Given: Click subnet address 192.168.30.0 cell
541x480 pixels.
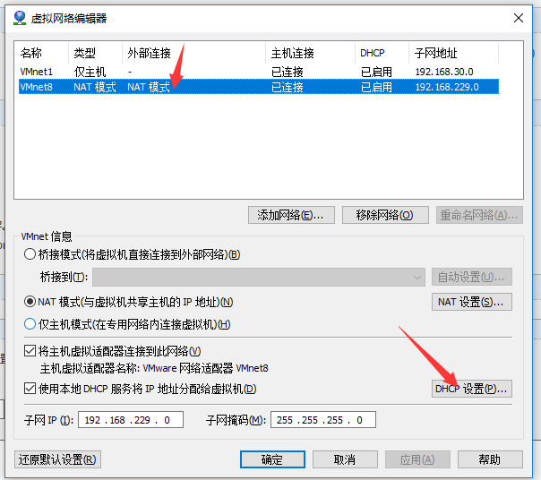Looking at the screenshot, I should pyautogui.click(x=444, y=72).
